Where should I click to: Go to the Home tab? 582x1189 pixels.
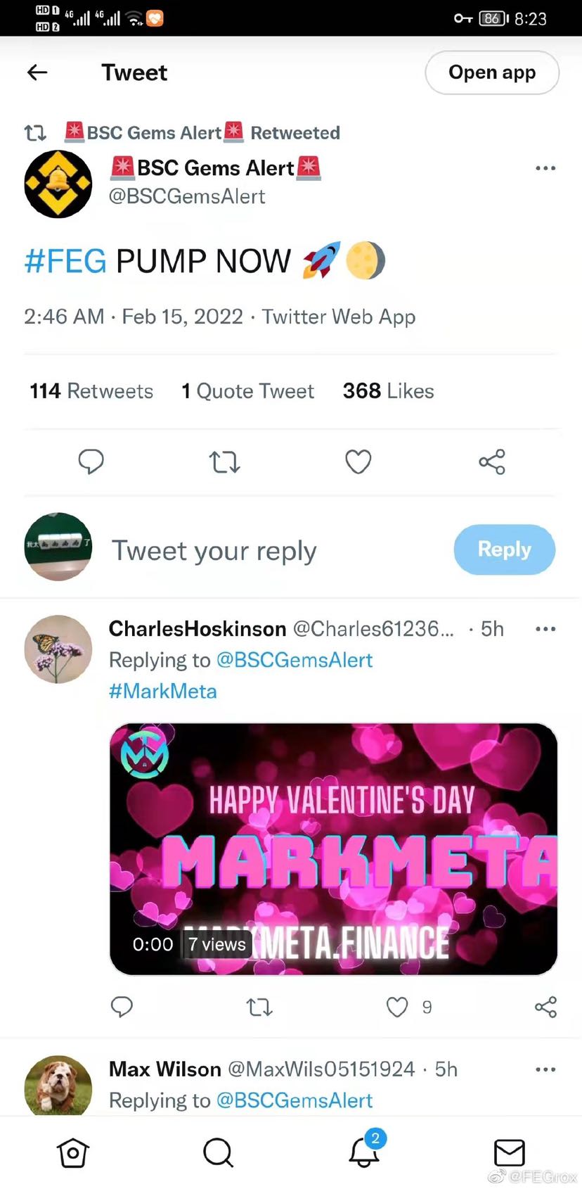coord(73,1152)
